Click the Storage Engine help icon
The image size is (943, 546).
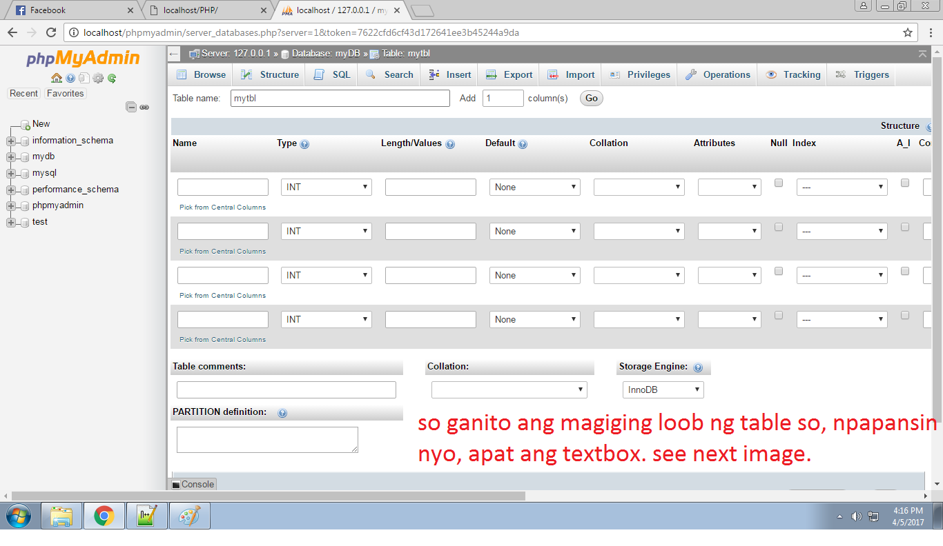tap(699, 366)
